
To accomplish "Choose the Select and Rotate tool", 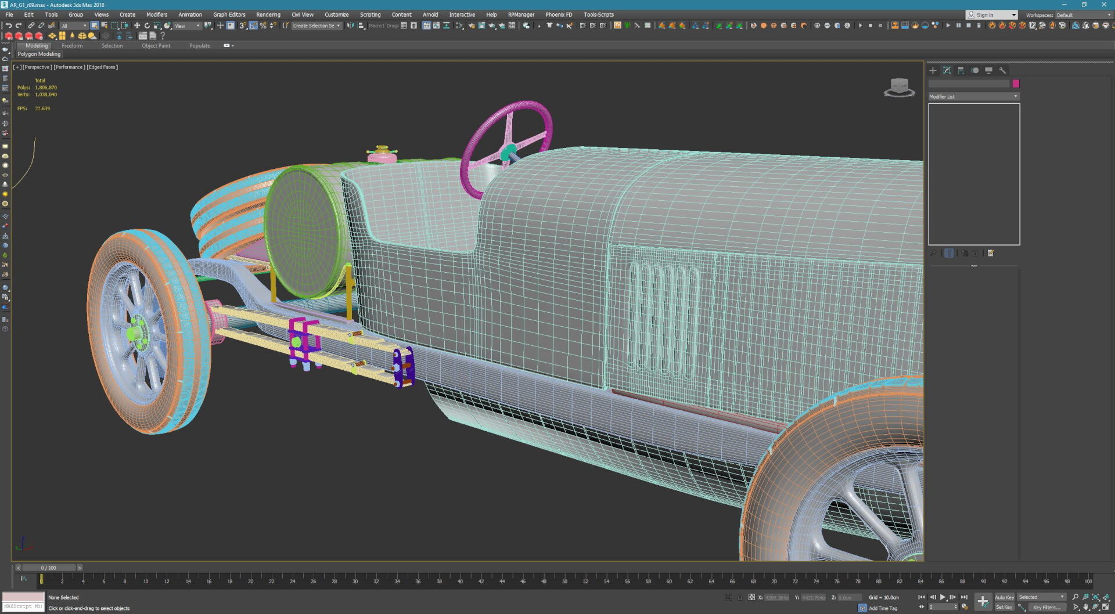I will pos(147,26).
